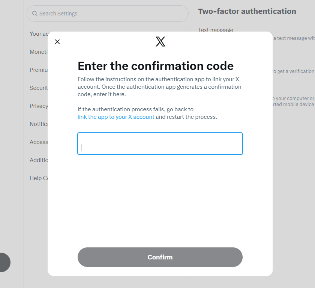
Task: Click the Search Settings magnifier icon
Action: point(35,14)
